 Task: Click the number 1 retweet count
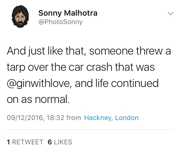coord(8,142)
